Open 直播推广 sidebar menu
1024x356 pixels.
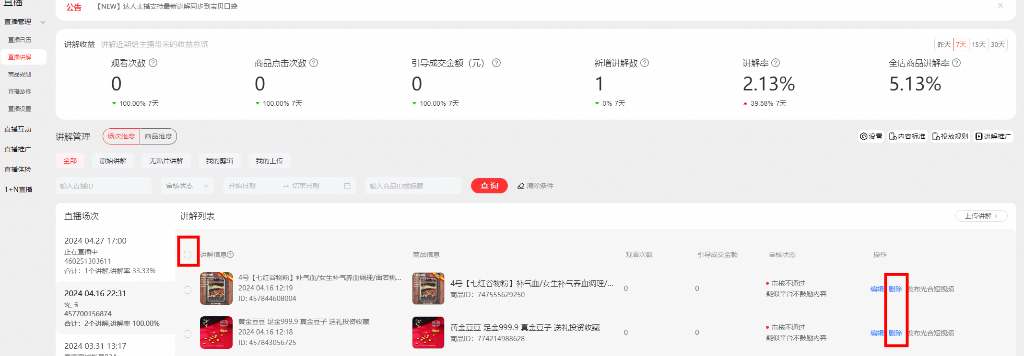click(18, 149)
